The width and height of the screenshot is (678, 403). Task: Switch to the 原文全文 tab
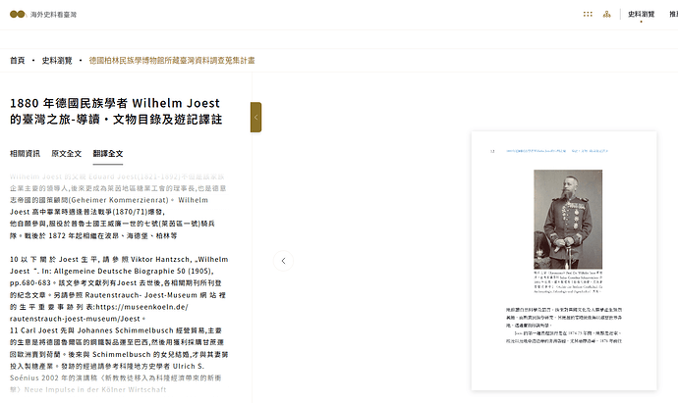coord(66,154)
